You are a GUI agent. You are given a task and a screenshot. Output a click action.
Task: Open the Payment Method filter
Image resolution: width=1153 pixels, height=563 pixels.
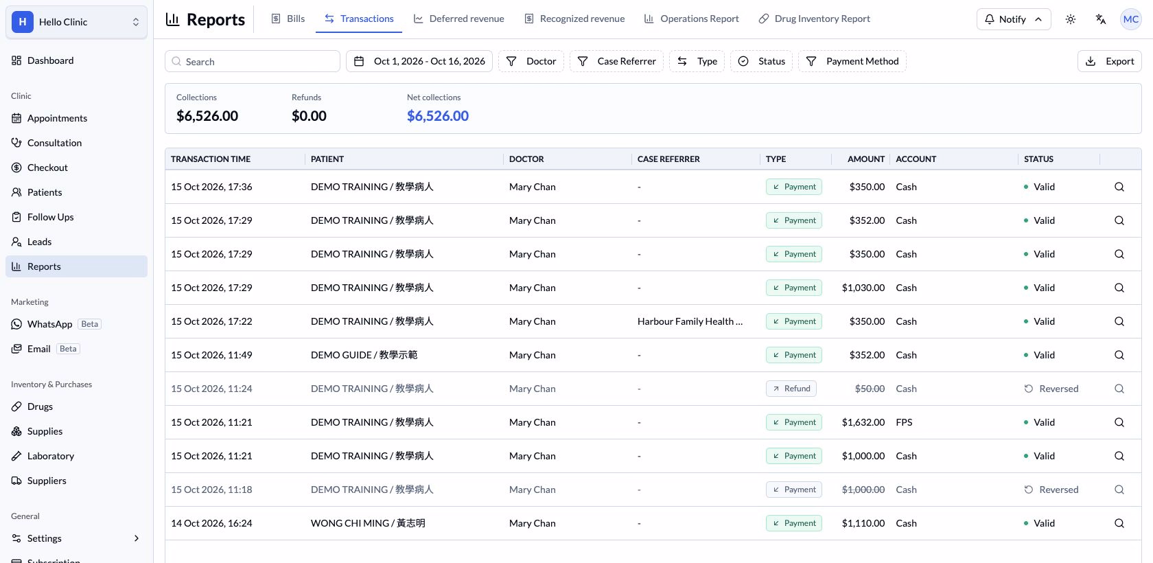pyautogui.click(x=852, y=61)
